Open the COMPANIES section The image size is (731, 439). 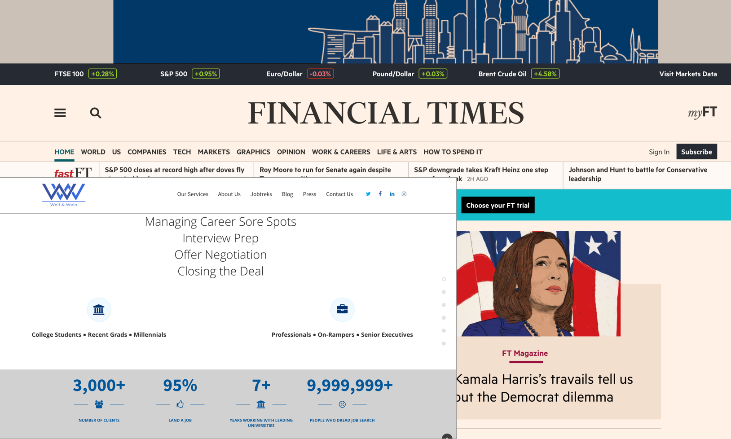click(x=147, y=152)
